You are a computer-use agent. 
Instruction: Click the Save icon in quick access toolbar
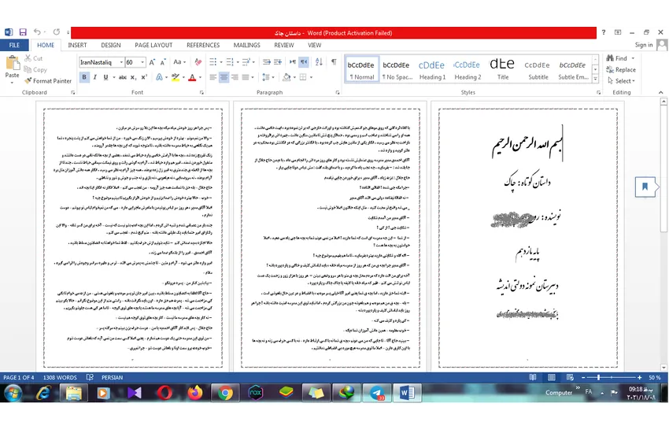click(x=23, y=32)
